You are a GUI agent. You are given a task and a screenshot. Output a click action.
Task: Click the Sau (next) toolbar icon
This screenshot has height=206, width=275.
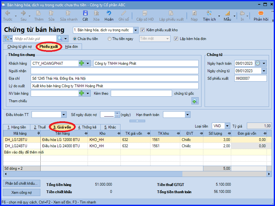pyautogui.click(x=23, y=13)
